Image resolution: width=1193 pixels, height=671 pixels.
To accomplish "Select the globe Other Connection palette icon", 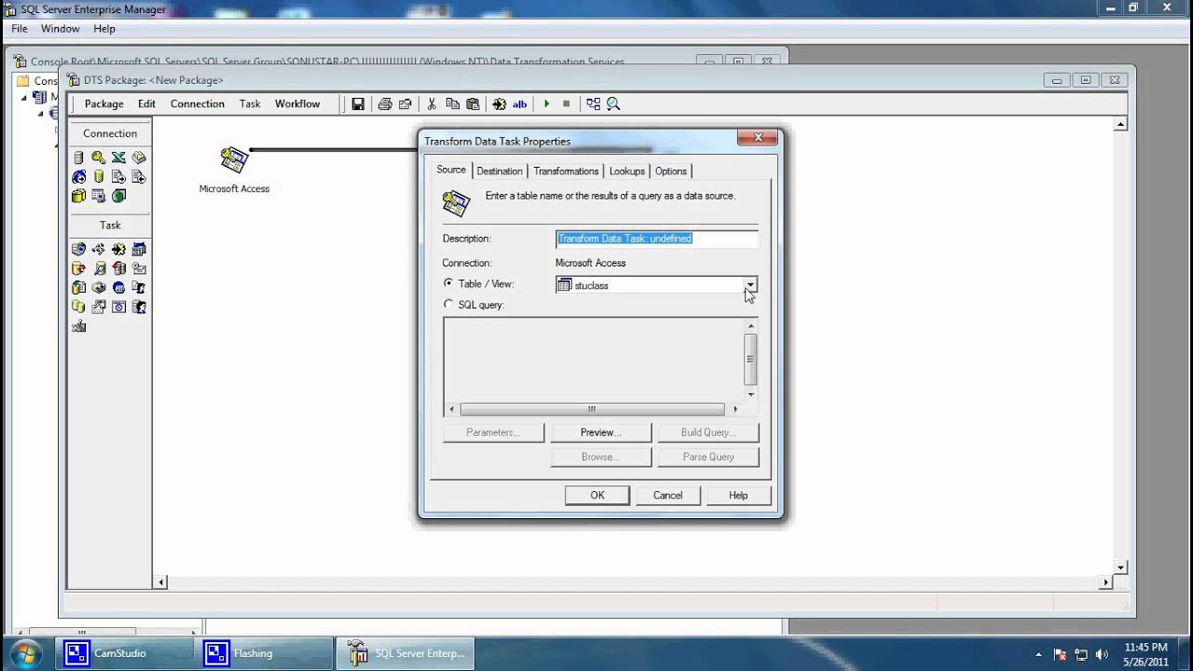I will [118, 197].
